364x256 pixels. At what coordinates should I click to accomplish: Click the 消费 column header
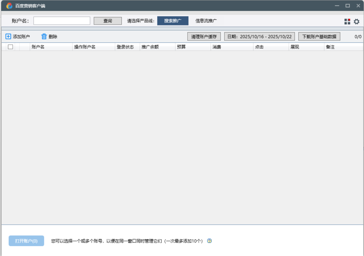(x=217, y=47)
